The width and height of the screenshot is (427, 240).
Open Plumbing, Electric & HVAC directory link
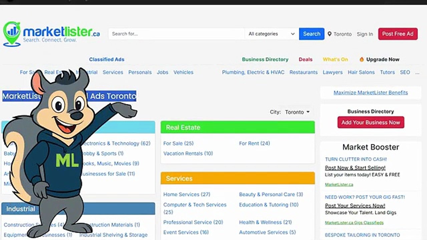pyautogui.click(x=253, y=72)
